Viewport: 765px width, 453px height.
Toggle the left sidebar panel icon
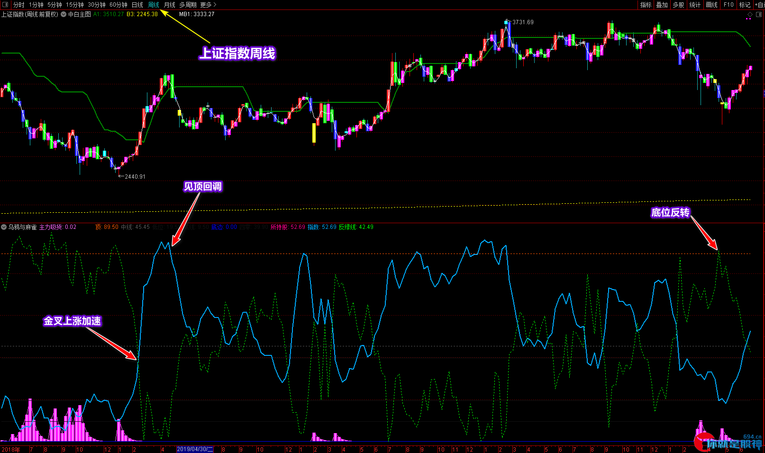pos(5,5)
